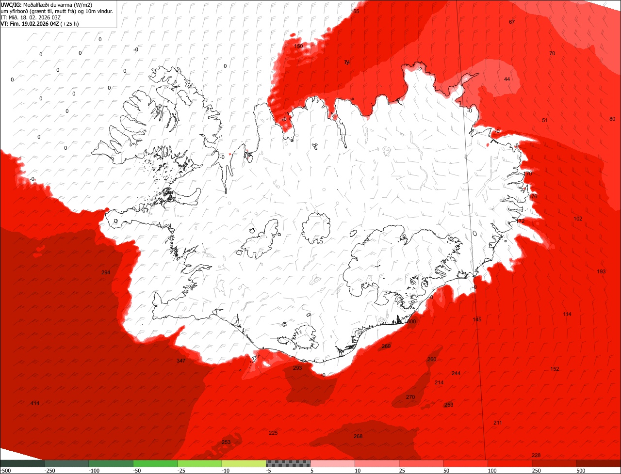Click the flux value 211 in the southeast

point(498,423)
